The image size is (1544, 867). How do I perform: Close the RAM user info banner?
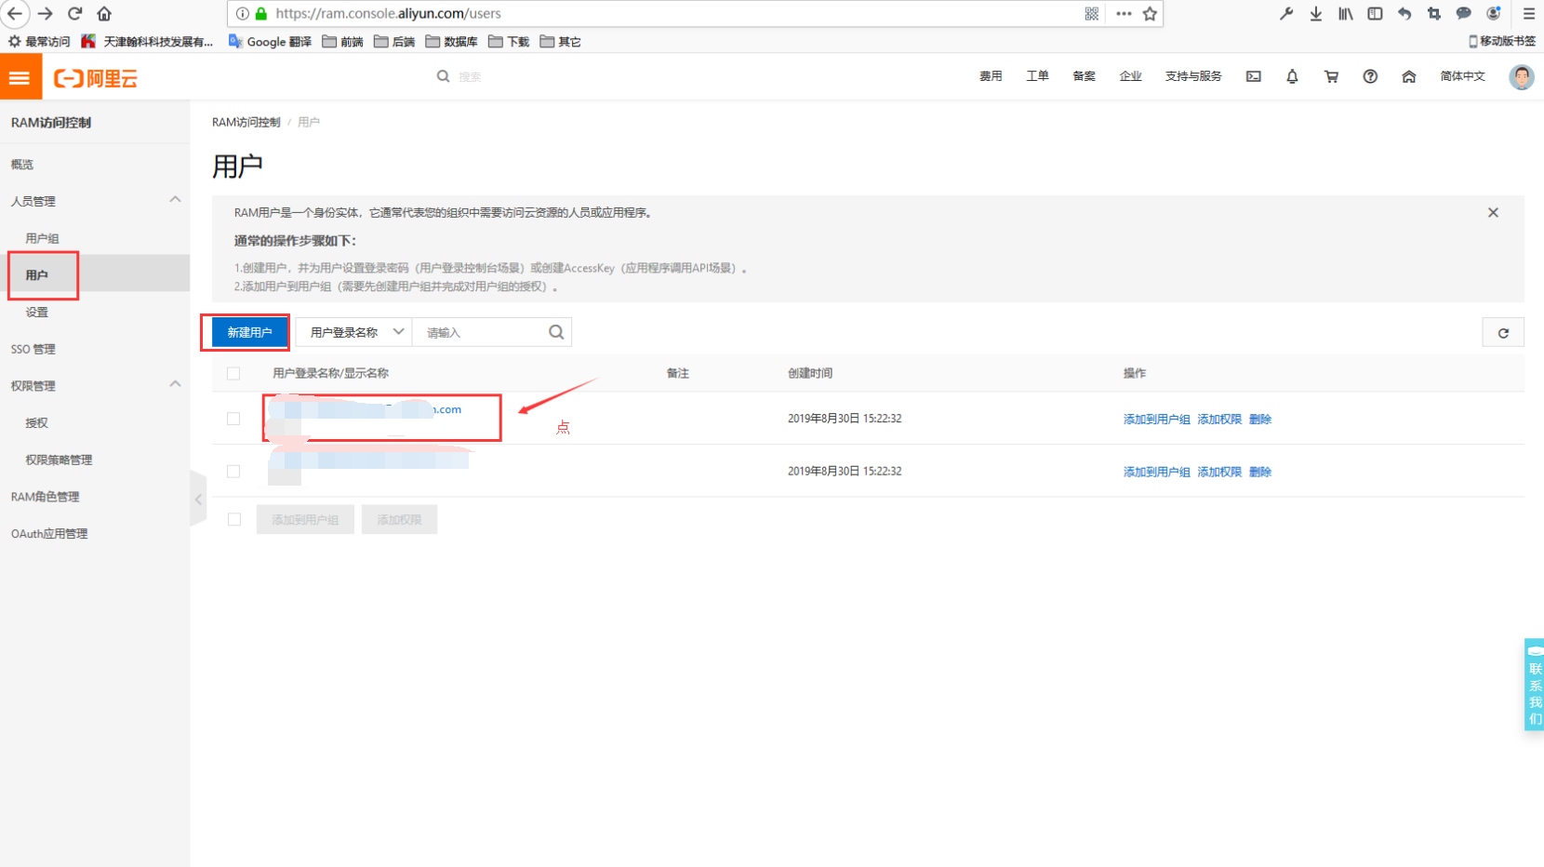[x=1493, y=212]
